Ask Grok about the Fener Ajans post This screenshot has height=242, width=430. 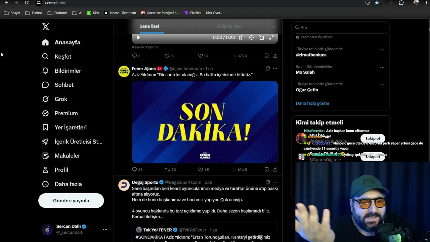[268, 69]
